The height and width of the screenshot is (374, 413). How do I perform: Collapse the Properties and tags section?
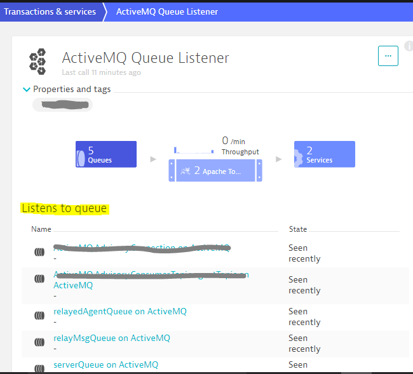[x=27, y=90]
